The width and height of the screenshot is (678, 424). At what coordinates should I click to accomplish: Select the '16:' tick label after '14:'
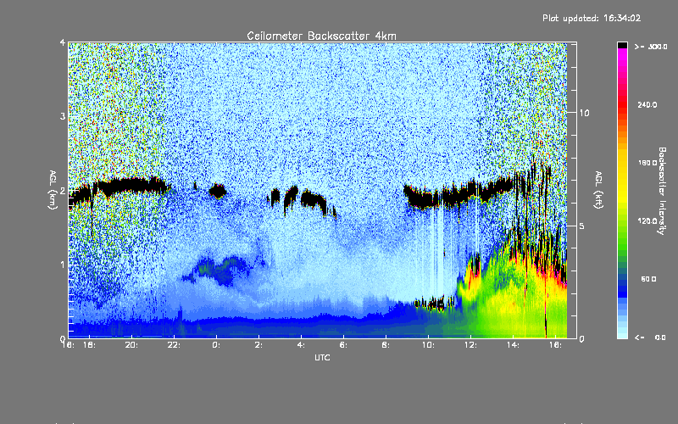[556, 345]
